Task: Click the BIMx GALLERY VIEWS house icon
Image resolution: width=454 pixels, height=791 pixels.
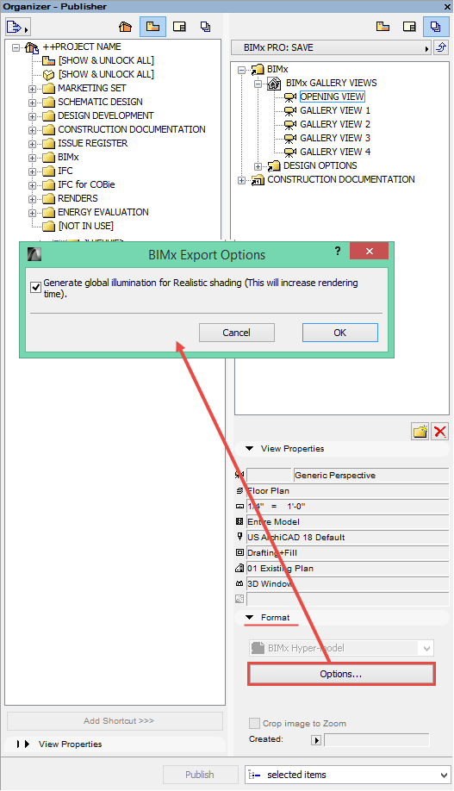Action: [x=274, y=84]
